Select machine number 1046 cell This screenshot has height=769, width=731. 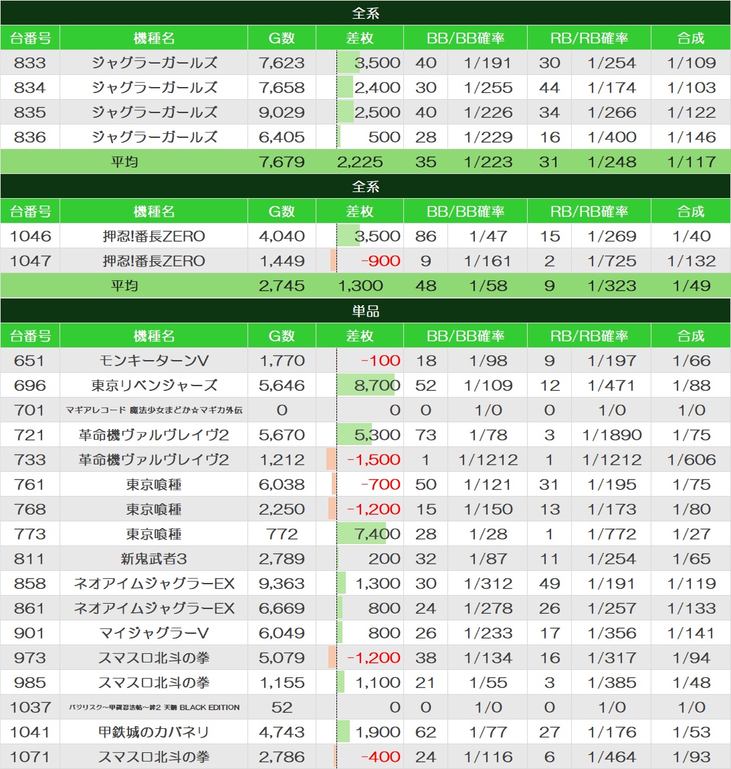30,236
